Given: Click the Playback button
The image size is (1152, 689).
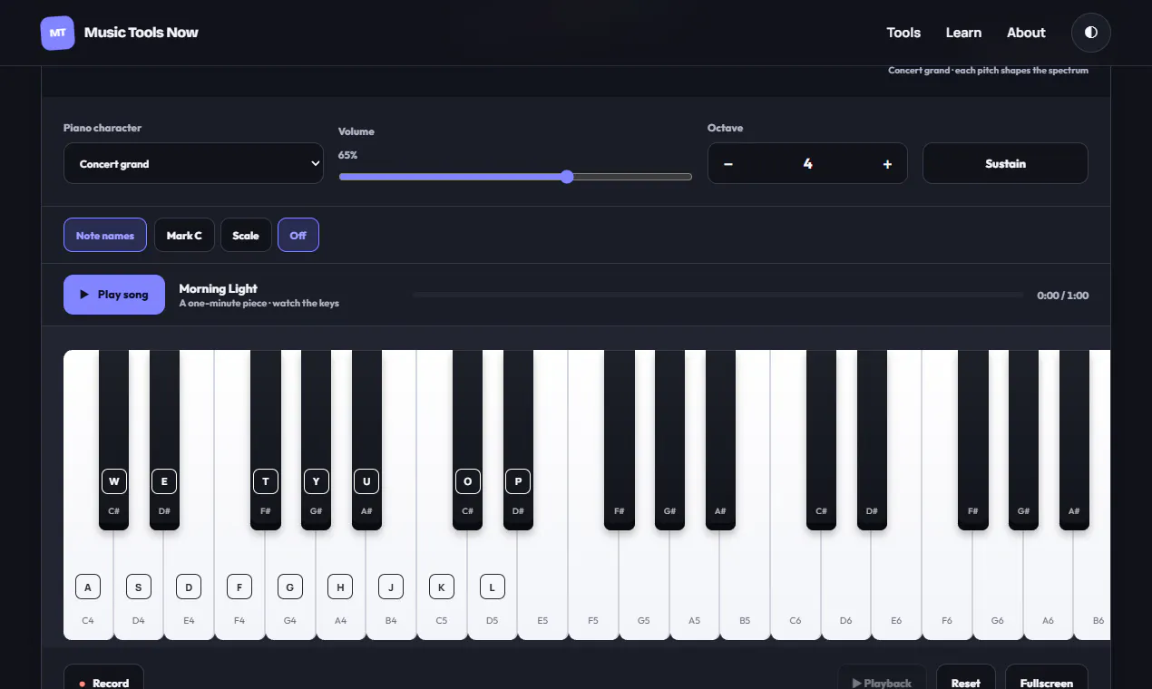Looking at the screenshot, I should tap(882, 683).
